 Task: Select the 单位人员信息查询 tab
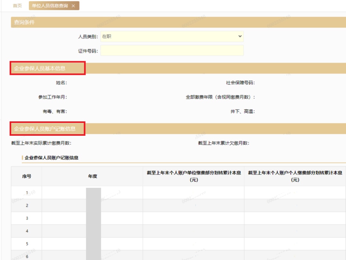pos(50,6)
